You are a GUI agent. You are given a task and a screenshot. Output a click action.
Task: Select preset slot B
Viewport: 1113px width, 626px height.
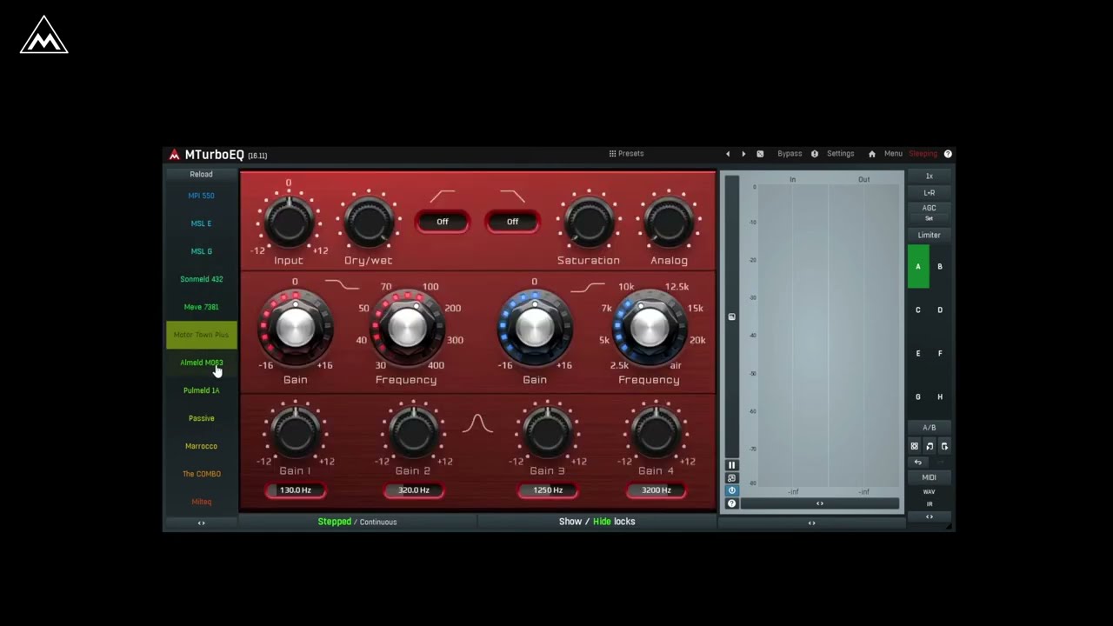tap(940, 267)
